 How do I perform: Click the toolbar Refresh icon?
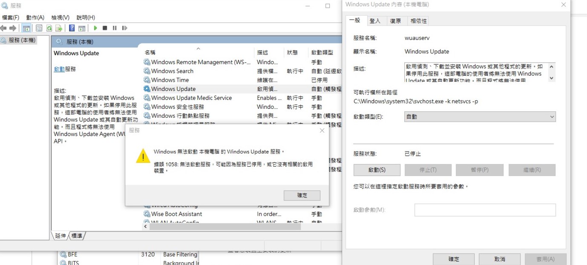pos(49,28)
